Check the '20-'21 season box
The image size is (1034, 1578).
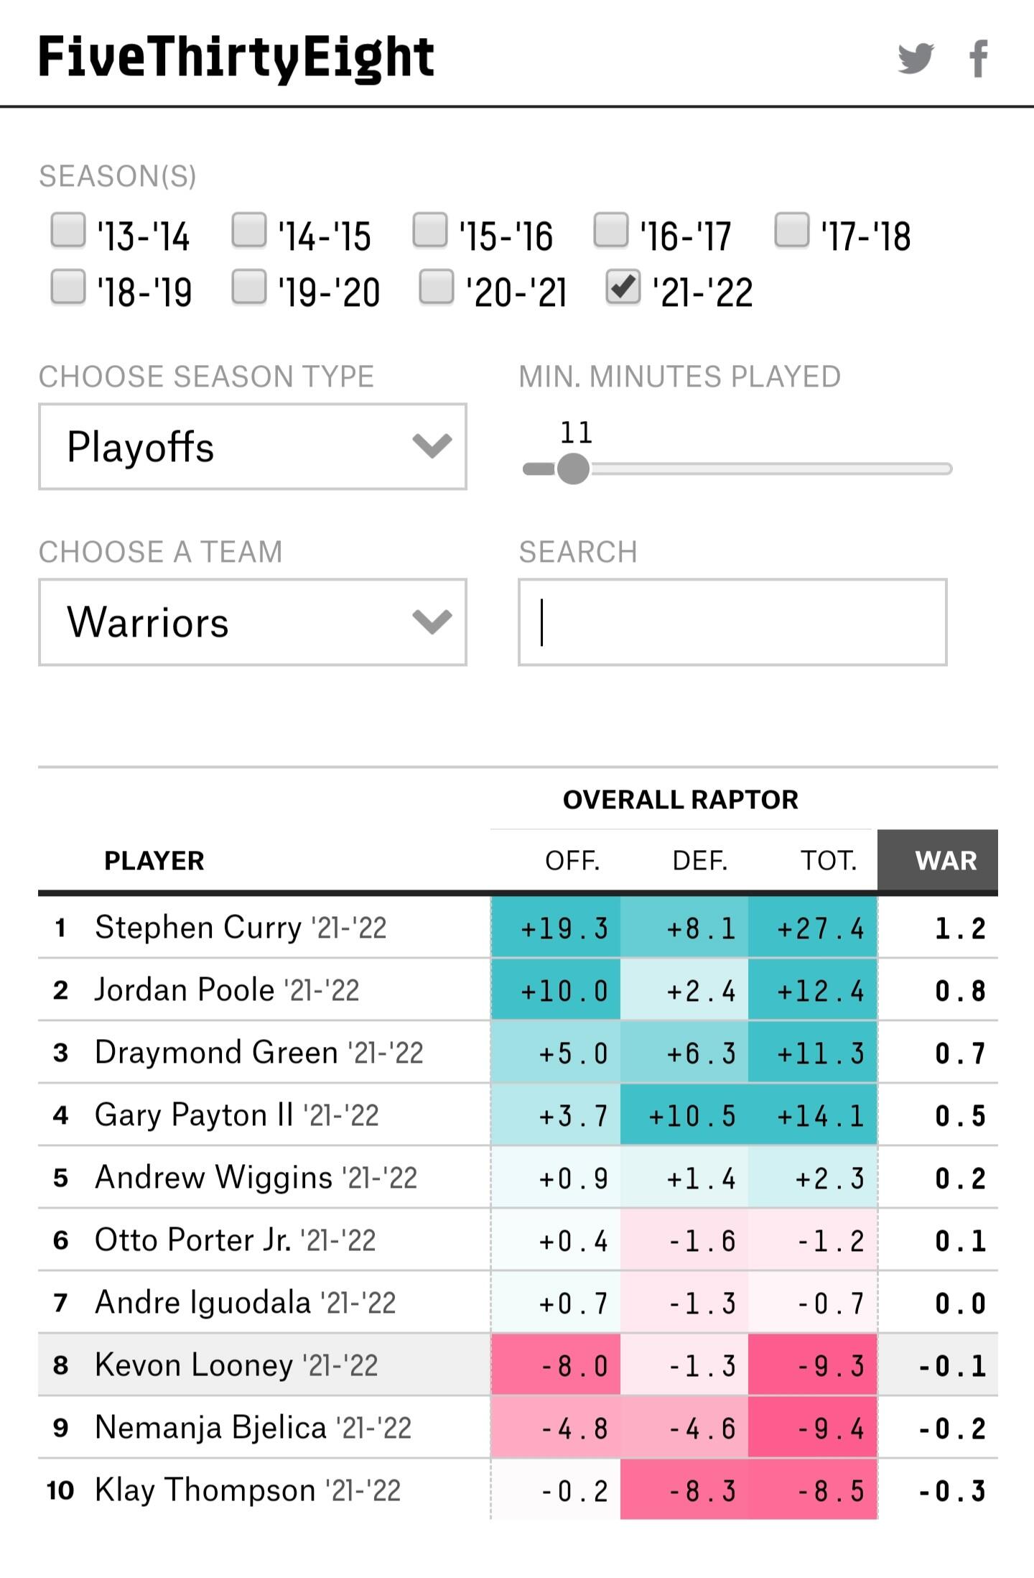[436, 287]
